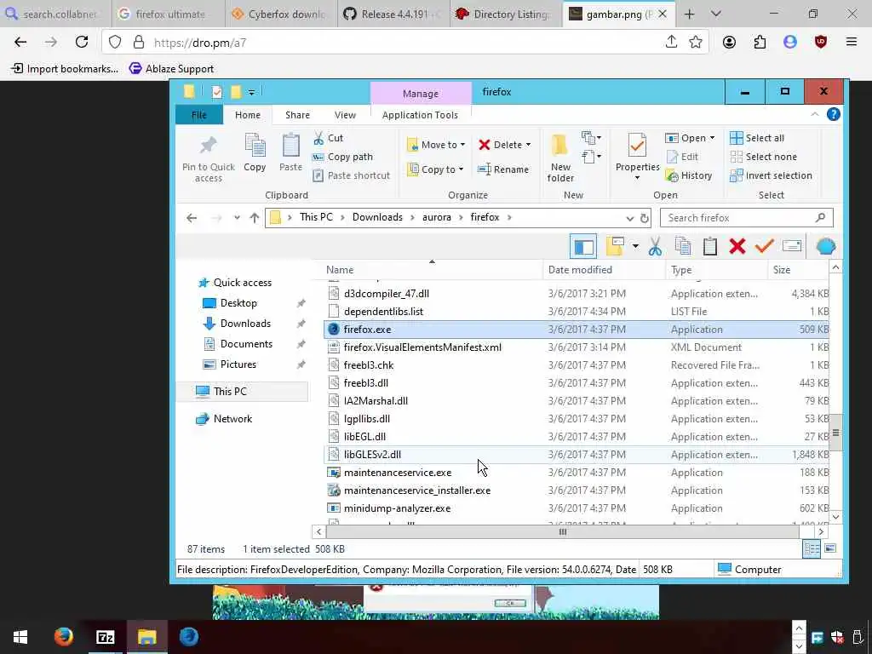Click the red X delete icon in the toolbar below the address bar
Screen dimensions: 872x654
point(737,246)
